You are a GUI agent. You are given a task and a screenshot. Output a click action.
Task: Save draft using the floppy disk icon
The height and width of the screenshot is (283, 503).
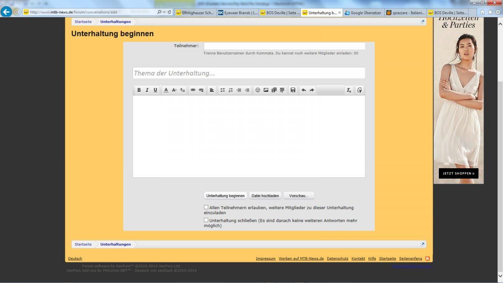(x=293, y=90)
